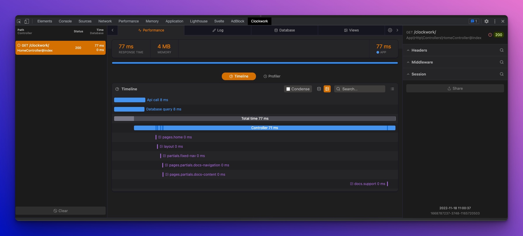Click the warning icon beside the 200 status

point(490,35)
